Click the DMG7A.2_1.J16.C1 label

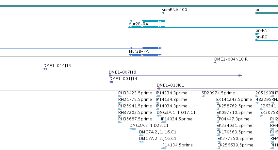(x=157, y=132)
